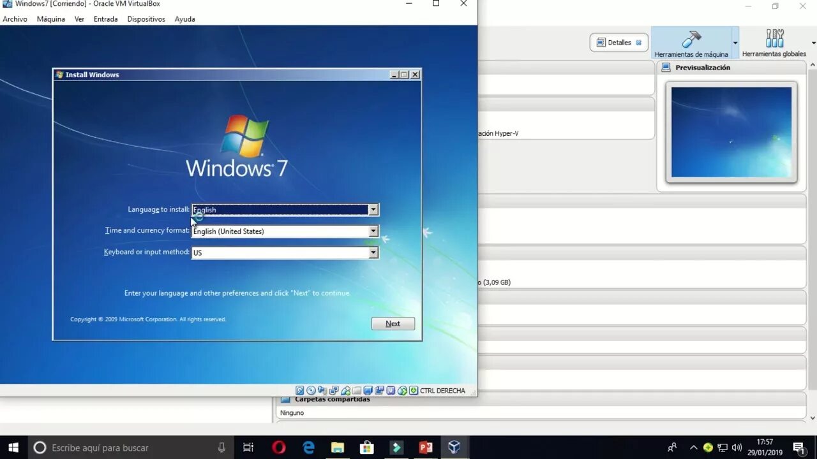Show hidden system tray icons chevron
817x459 pixels.
693,448
